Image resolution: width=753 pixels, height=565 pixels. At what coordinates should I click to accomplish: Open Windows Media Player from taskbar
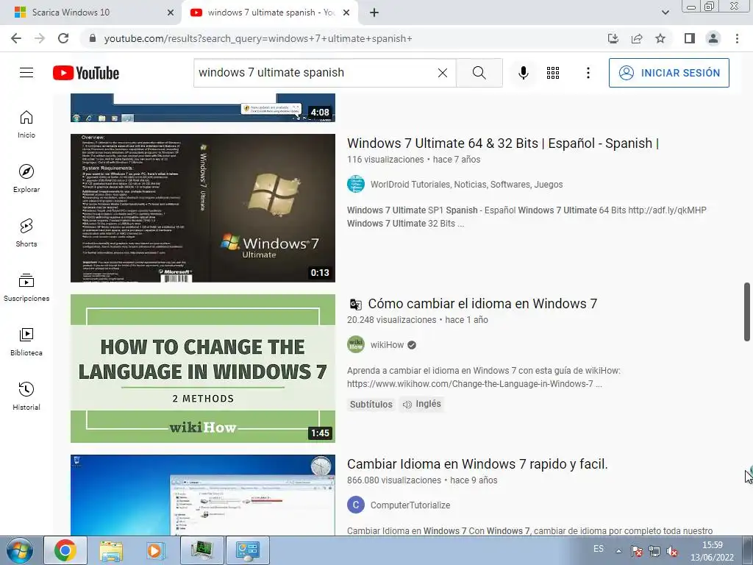pos(155,550)
